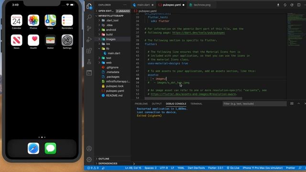Click the split editor icon
Viewport: 306px width, 172px height.
(299, 5)
